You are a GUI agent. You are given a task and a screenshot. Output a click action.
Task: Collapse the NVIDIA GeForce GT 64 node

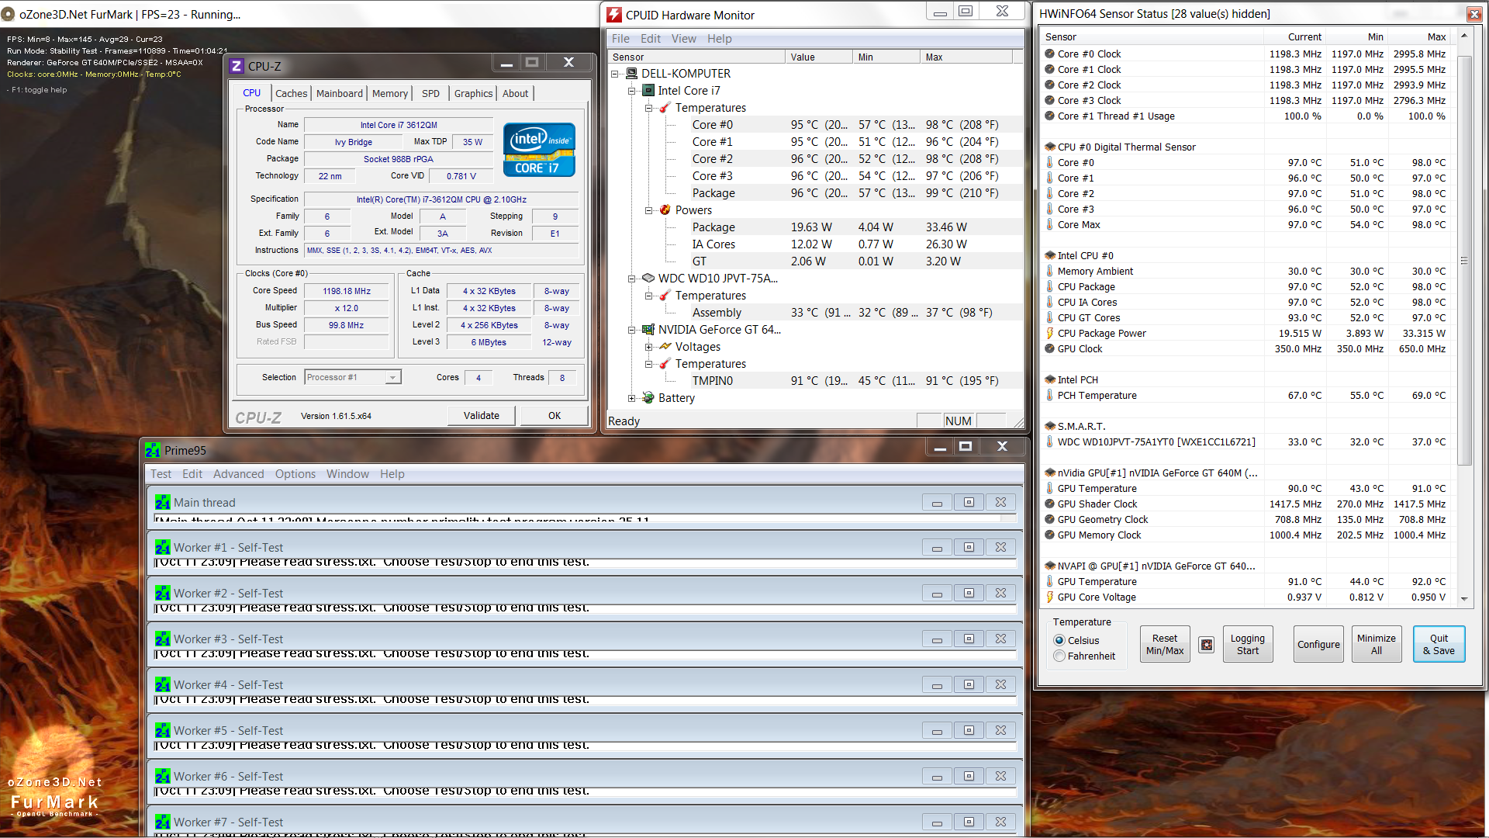[631, 330]
